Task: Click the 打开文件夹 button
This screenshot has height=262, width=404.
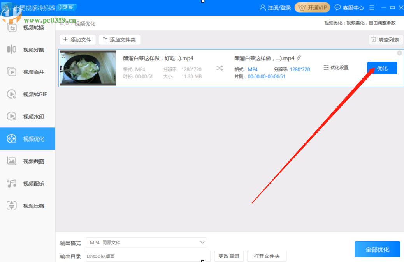Action: click(267, 256)
